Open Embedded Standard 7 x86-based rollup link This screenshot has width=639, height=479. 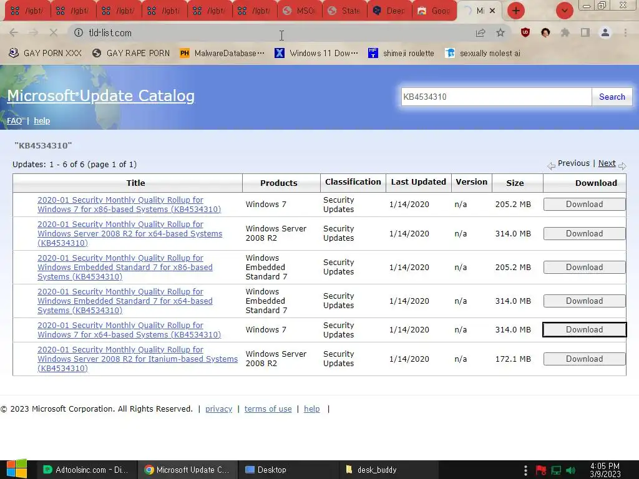pos(125,267)
